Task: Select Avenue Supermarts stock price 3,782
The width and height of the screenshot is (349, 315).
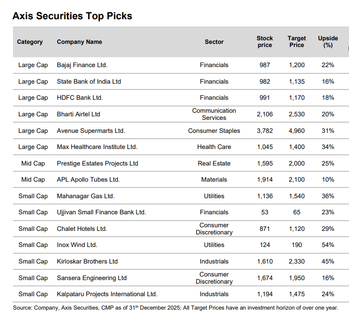Action: [265, 131]
